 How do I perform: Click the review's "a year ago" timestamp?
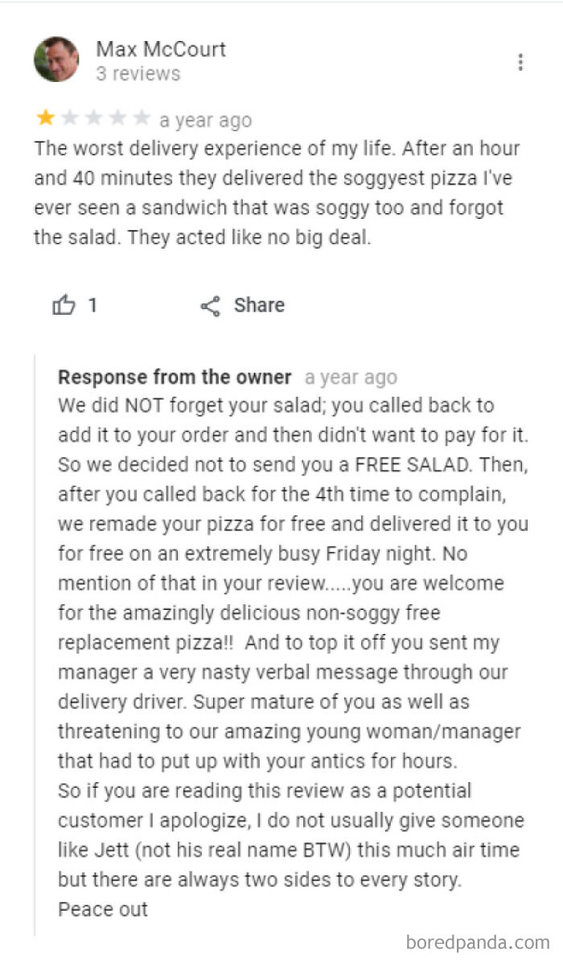205,120
